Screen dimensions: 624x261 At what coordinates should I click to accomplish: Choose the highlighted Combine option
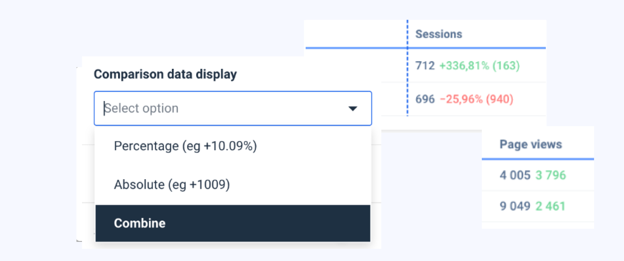(140, 223)
